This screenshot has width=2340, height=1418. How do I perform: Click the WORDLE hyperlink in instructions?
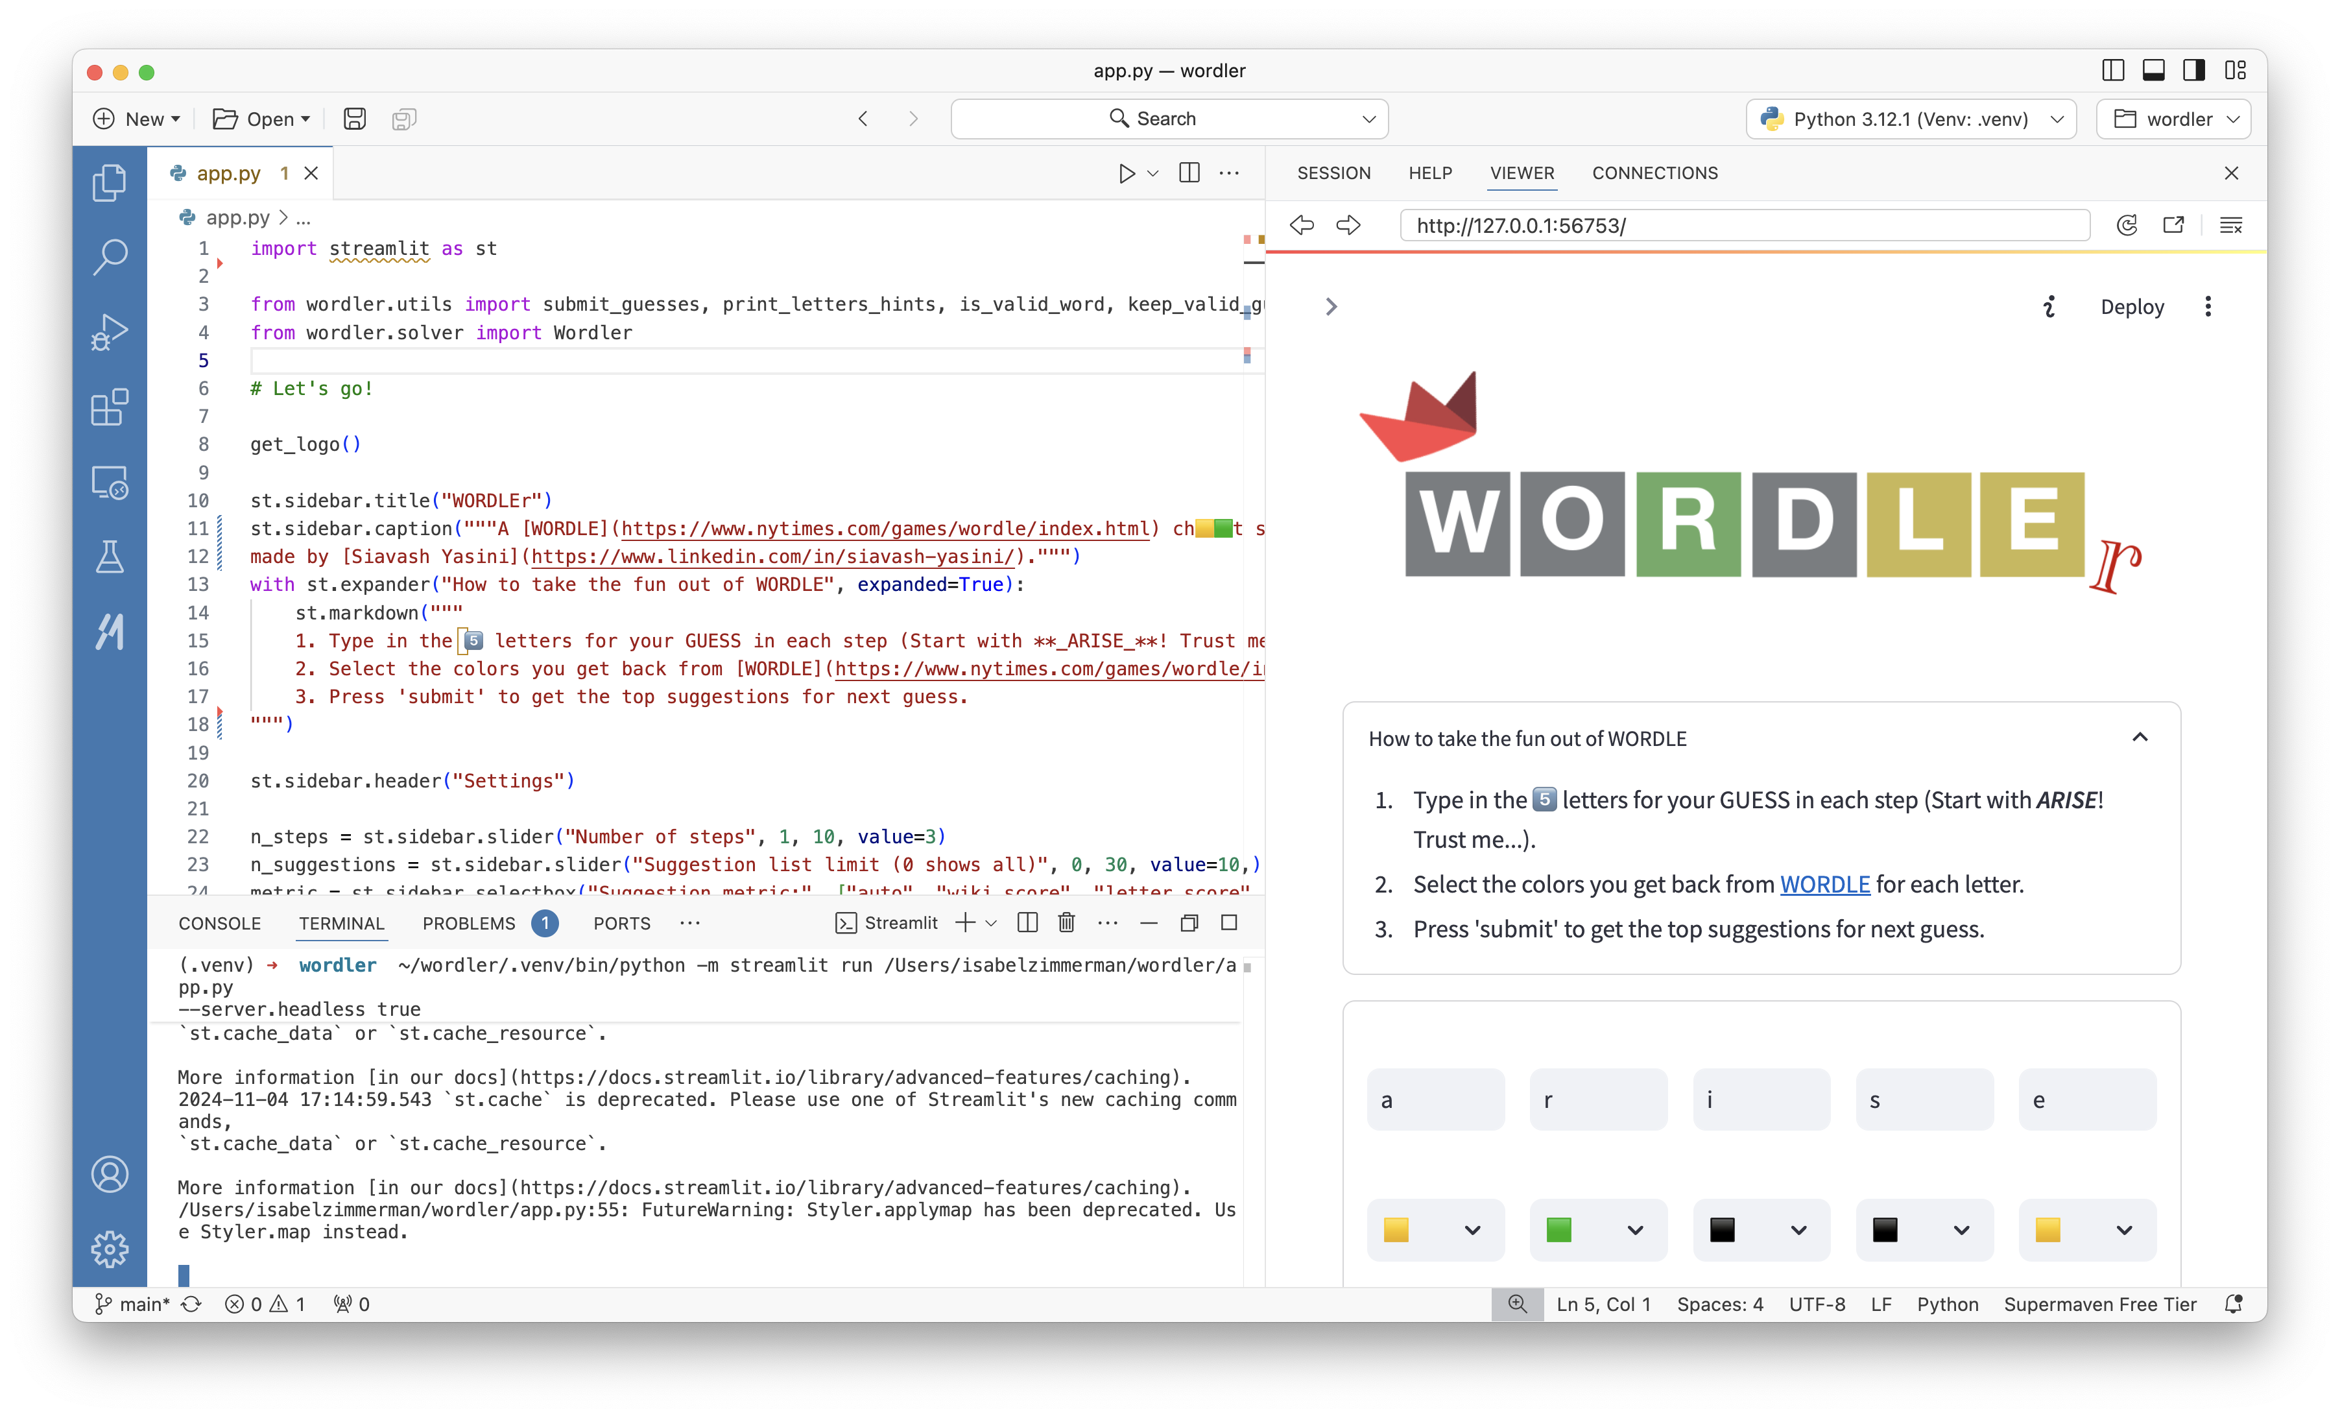[1824, 884]
